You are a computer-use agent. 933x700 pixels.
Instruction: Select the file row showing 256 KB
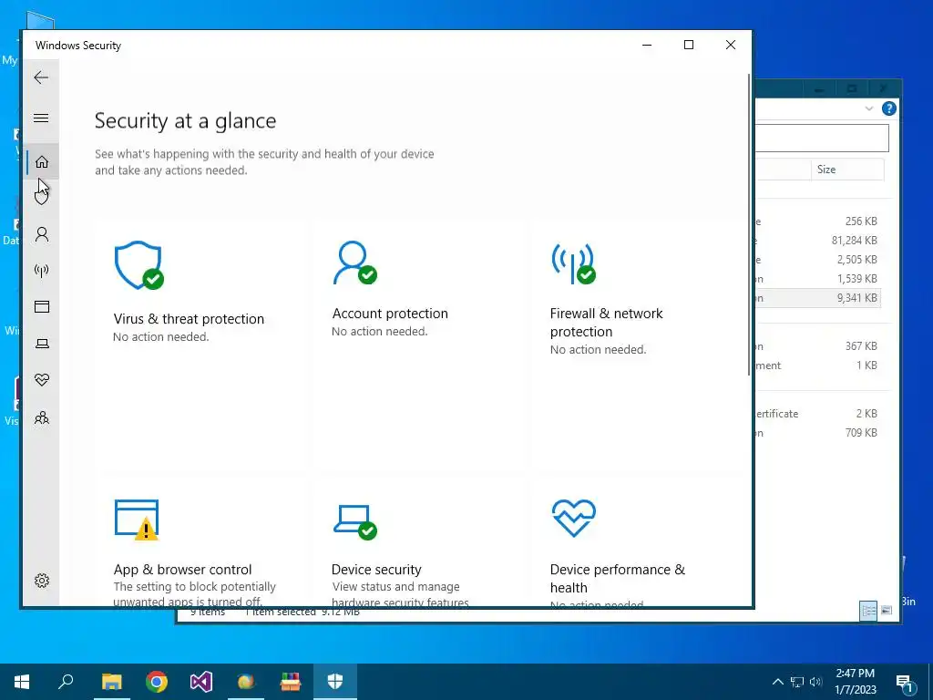[818, 221]
